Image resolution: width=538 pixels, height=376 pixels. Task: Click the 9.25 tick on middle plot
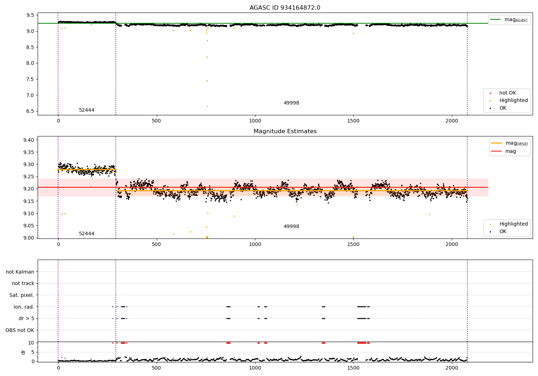click(28, 177)
